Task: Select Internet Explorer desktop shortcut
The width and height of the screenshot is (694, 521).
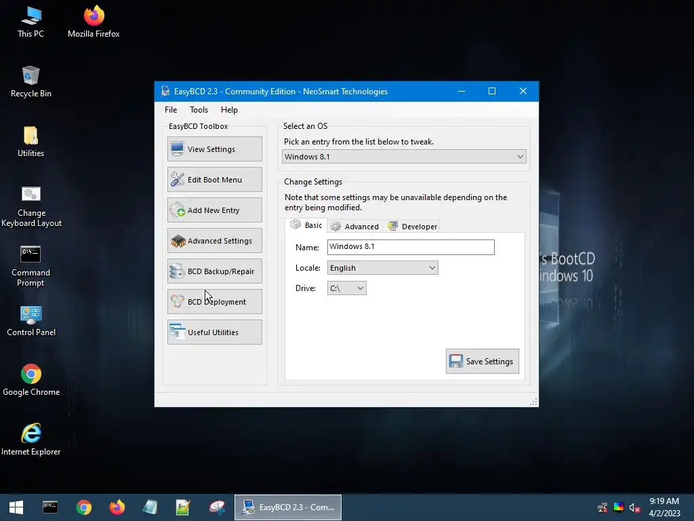Action: (x=31, y=440)
